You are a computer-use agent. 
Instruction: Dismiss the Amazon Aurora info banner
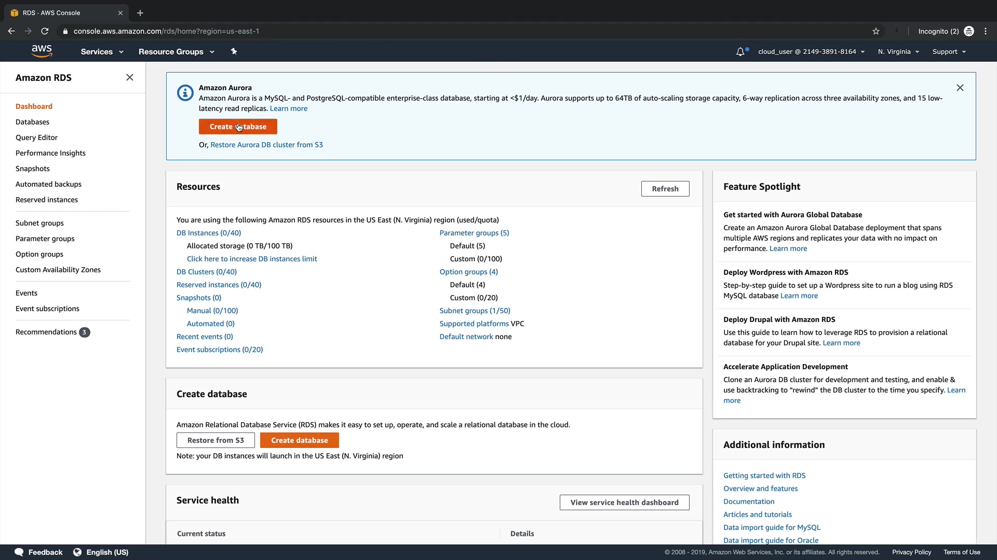click(x=960, y=88)
